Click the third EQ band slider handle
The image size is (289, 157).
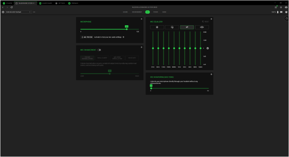[163, 48]
